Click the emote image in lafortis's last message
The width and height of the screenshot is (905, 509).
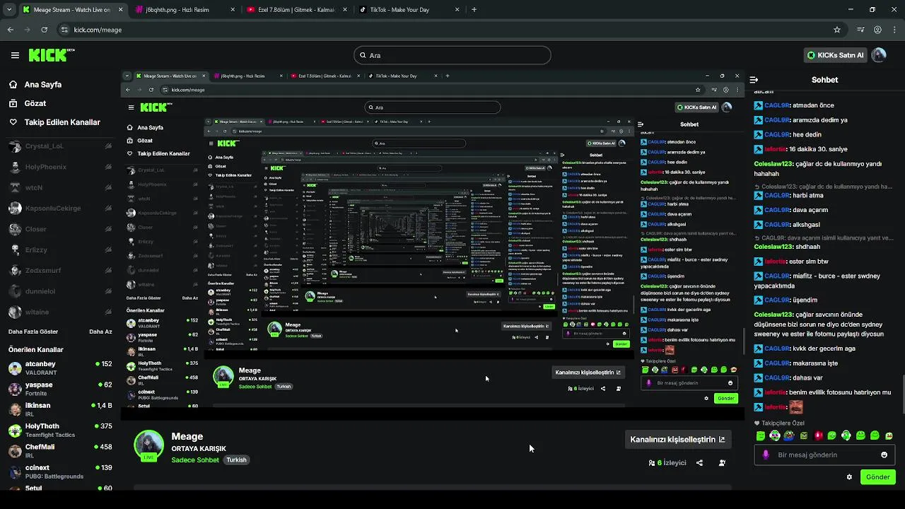point(796,406)
